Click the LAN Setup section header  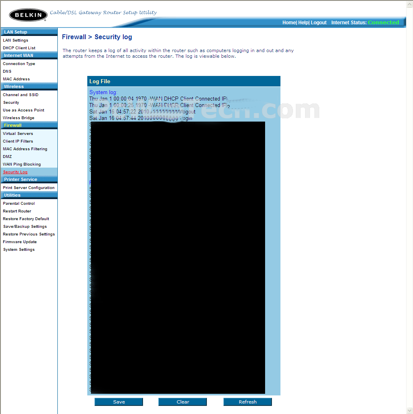(29, 32)
